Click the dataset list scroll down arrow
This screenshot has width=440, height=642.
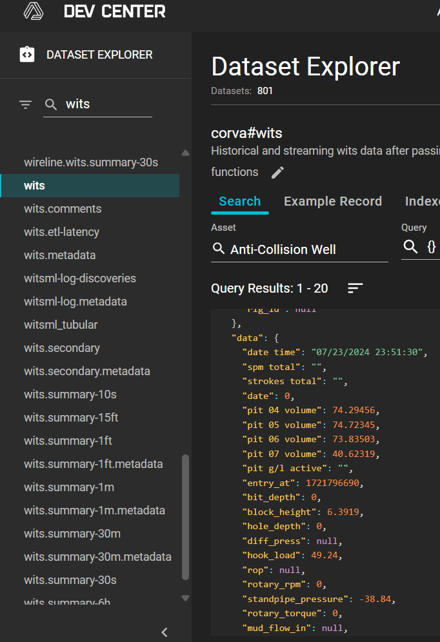pos(186,598)
